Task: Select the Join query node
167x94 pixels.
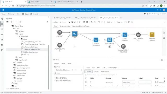Action: (75, 34)
